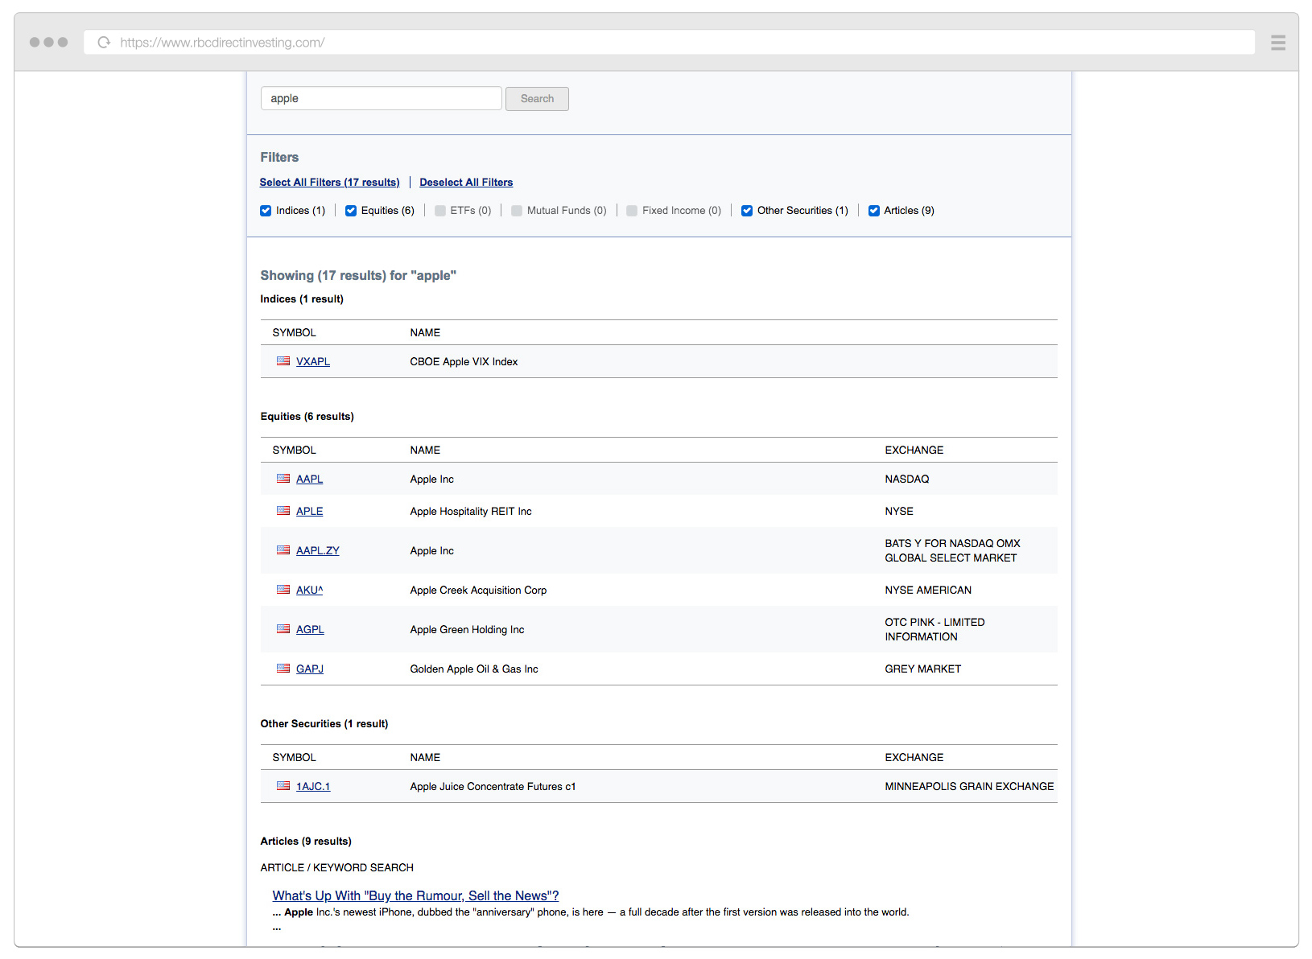The width and height of the screenshot is (1312, 959).
Task: Open the AGPL symbol link
Action: (x=310, y=630)
